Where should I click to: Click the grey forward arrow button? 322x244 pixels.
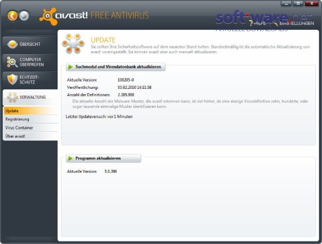pyautogui.click(x=24, y=16)
